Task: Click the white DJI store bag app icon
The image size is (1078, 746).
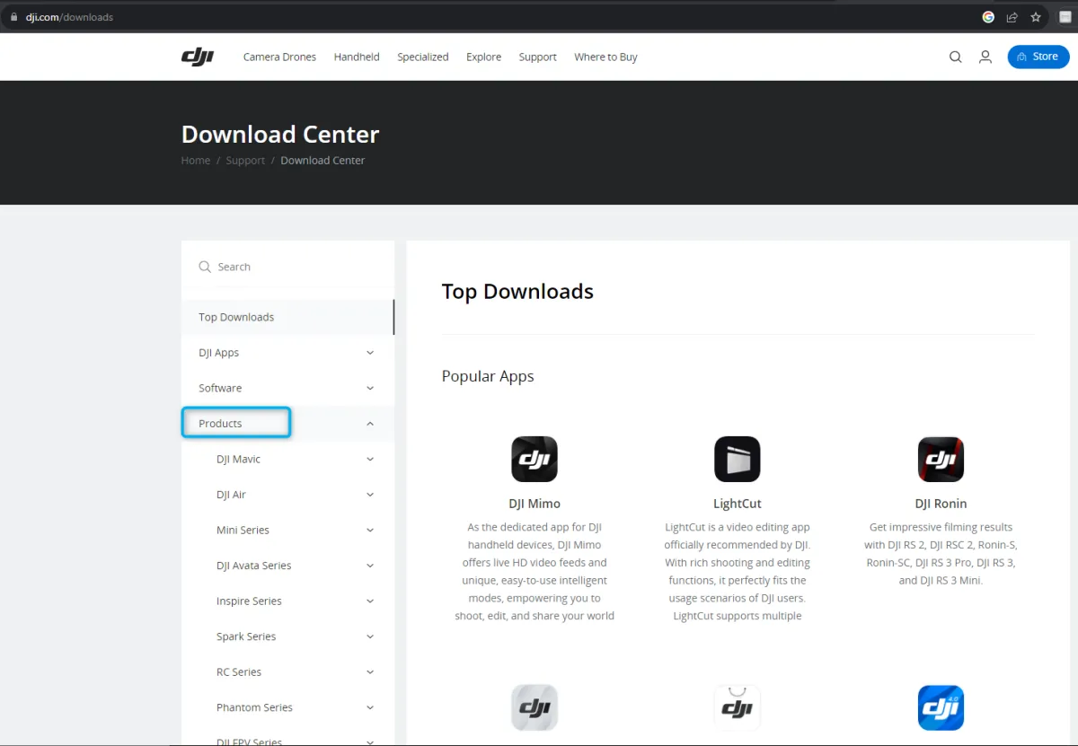Action: (738, 707)
